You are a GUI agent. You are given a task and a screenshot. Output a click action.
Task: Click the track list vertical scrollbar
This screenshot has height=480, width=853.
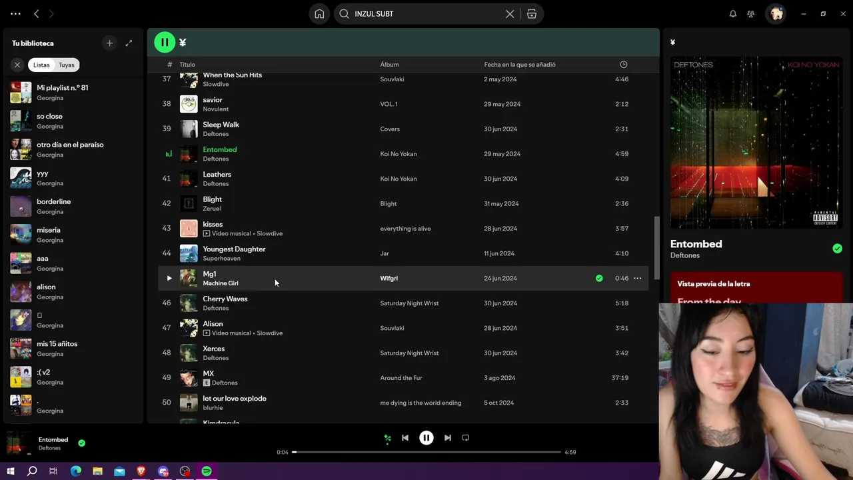point(656,247)
